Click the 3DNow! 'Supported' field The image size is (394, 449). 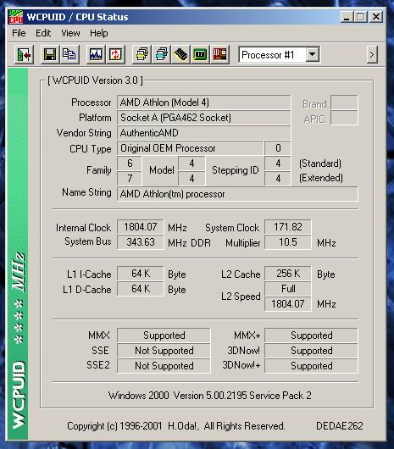(x=311, y=351)
